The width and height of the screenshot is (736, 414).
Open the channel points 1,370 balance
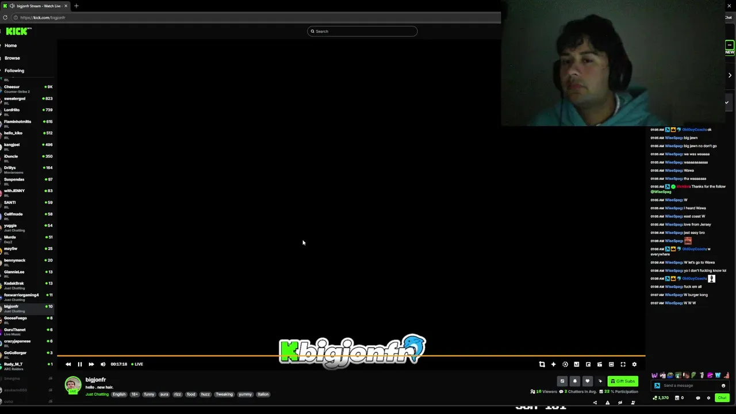[661, 398]
